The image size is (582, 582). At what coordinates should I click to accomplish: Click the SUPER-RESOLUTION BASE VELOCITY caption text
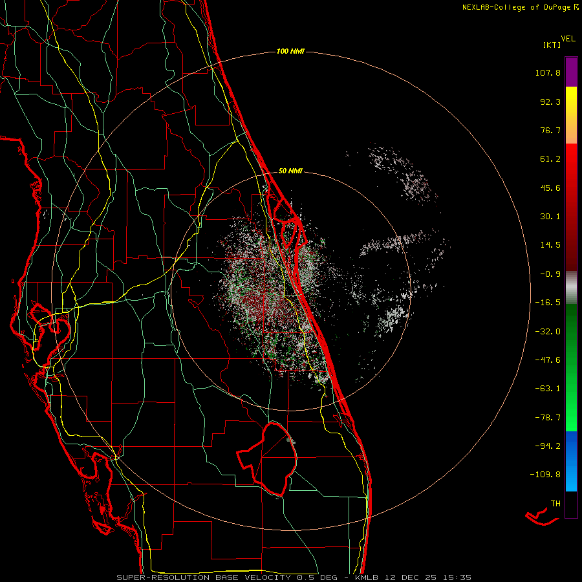(x=204, y=577)
